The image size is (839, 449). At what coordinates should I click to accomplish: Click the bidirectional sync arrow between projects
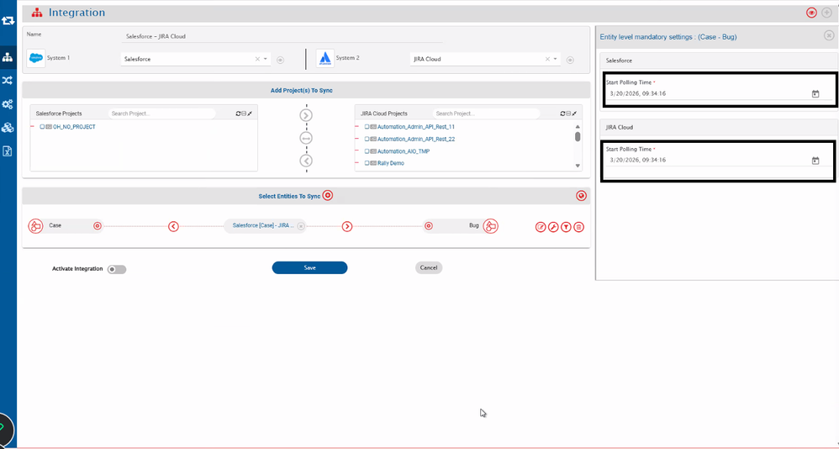point(306,138)
